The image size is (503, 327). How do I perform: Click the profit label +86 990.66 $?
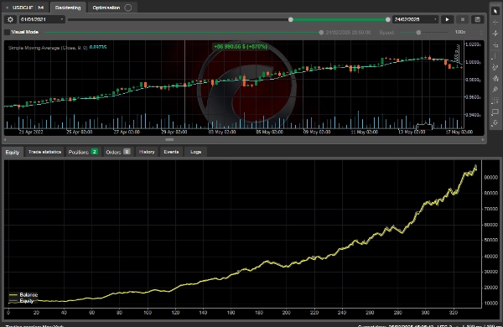click(x=241, y=47)
